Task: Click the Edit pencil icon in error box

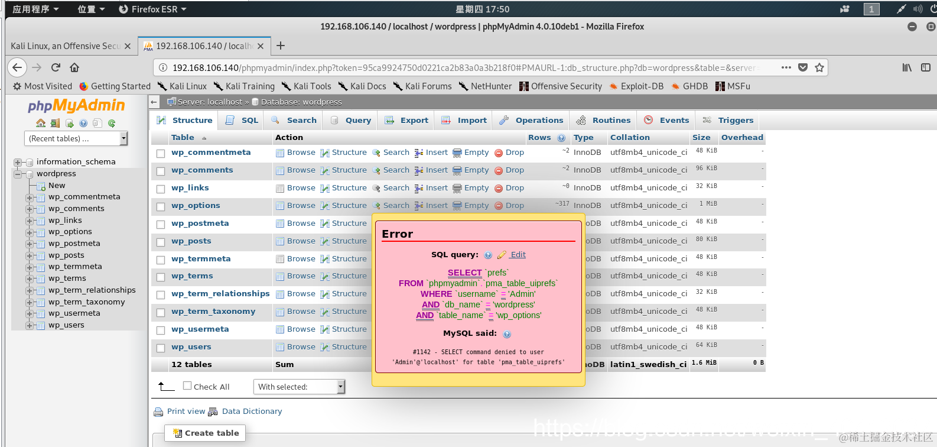Action: (x=502, y=255)
